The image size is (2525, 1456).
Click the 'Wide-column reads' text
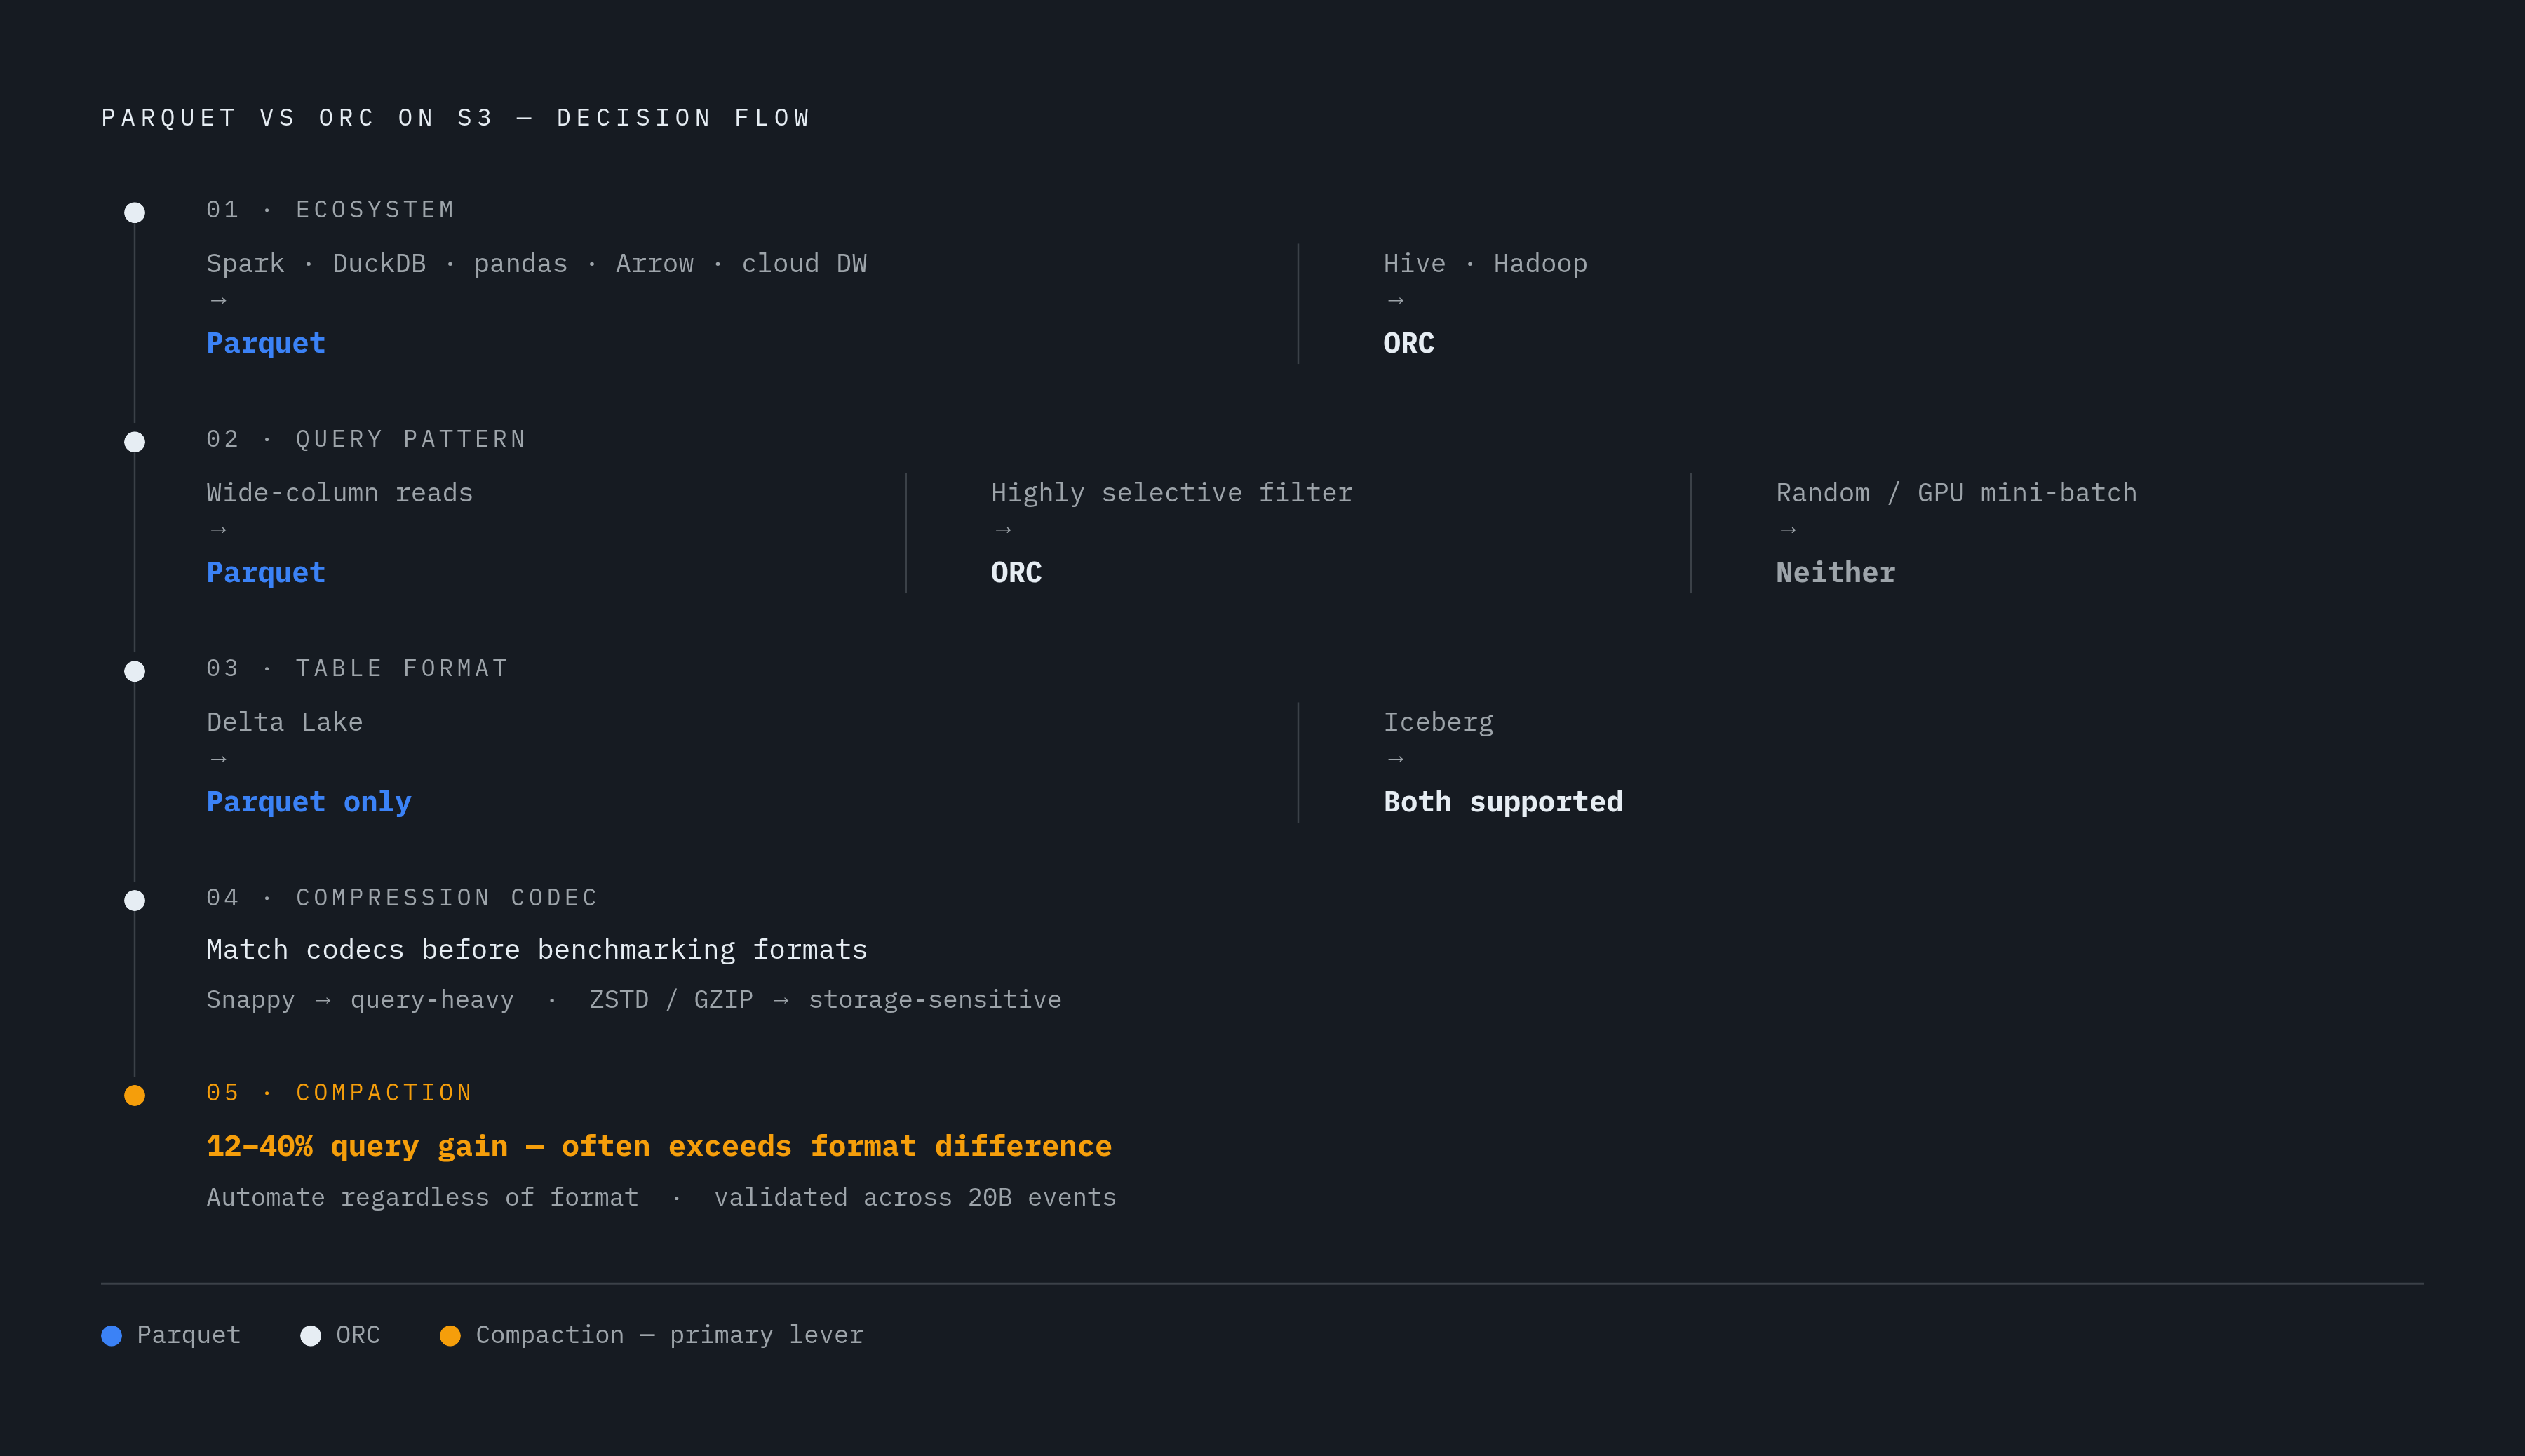[x=339, y=492]
